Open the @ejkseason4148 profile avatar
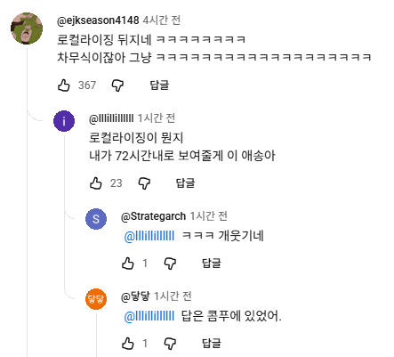The width and height of the screenshot is (394, 357). (27, 28)
